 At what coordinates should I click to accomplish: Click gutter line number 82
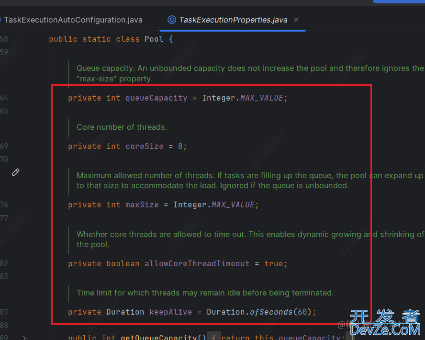pos(4,263)
